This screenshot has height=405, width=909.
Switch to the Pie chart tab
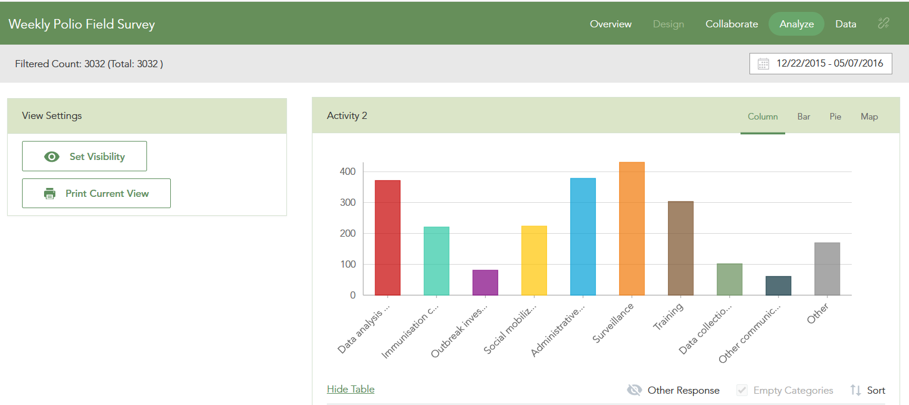point(835,117)
